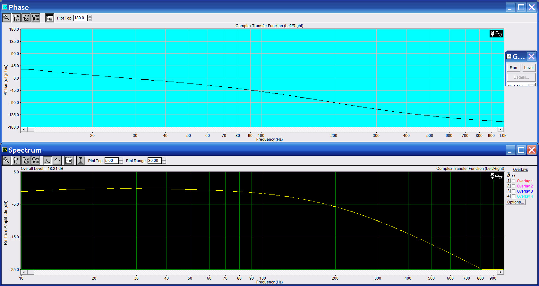Click the vertical autoscale icon in Spectrum

(x=81, y=161)
